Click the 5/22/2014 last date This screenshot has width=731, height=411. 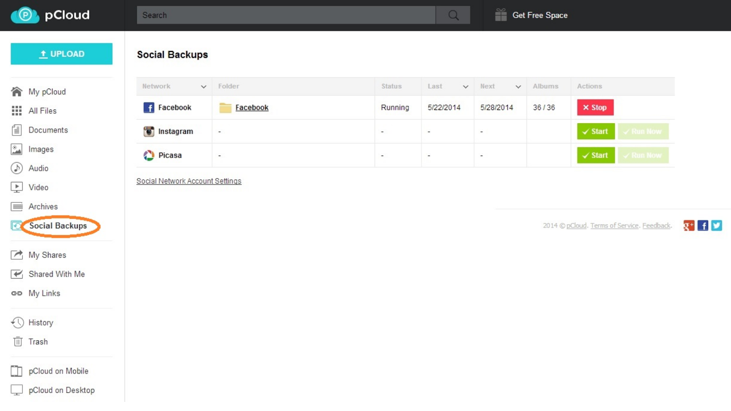444,108
